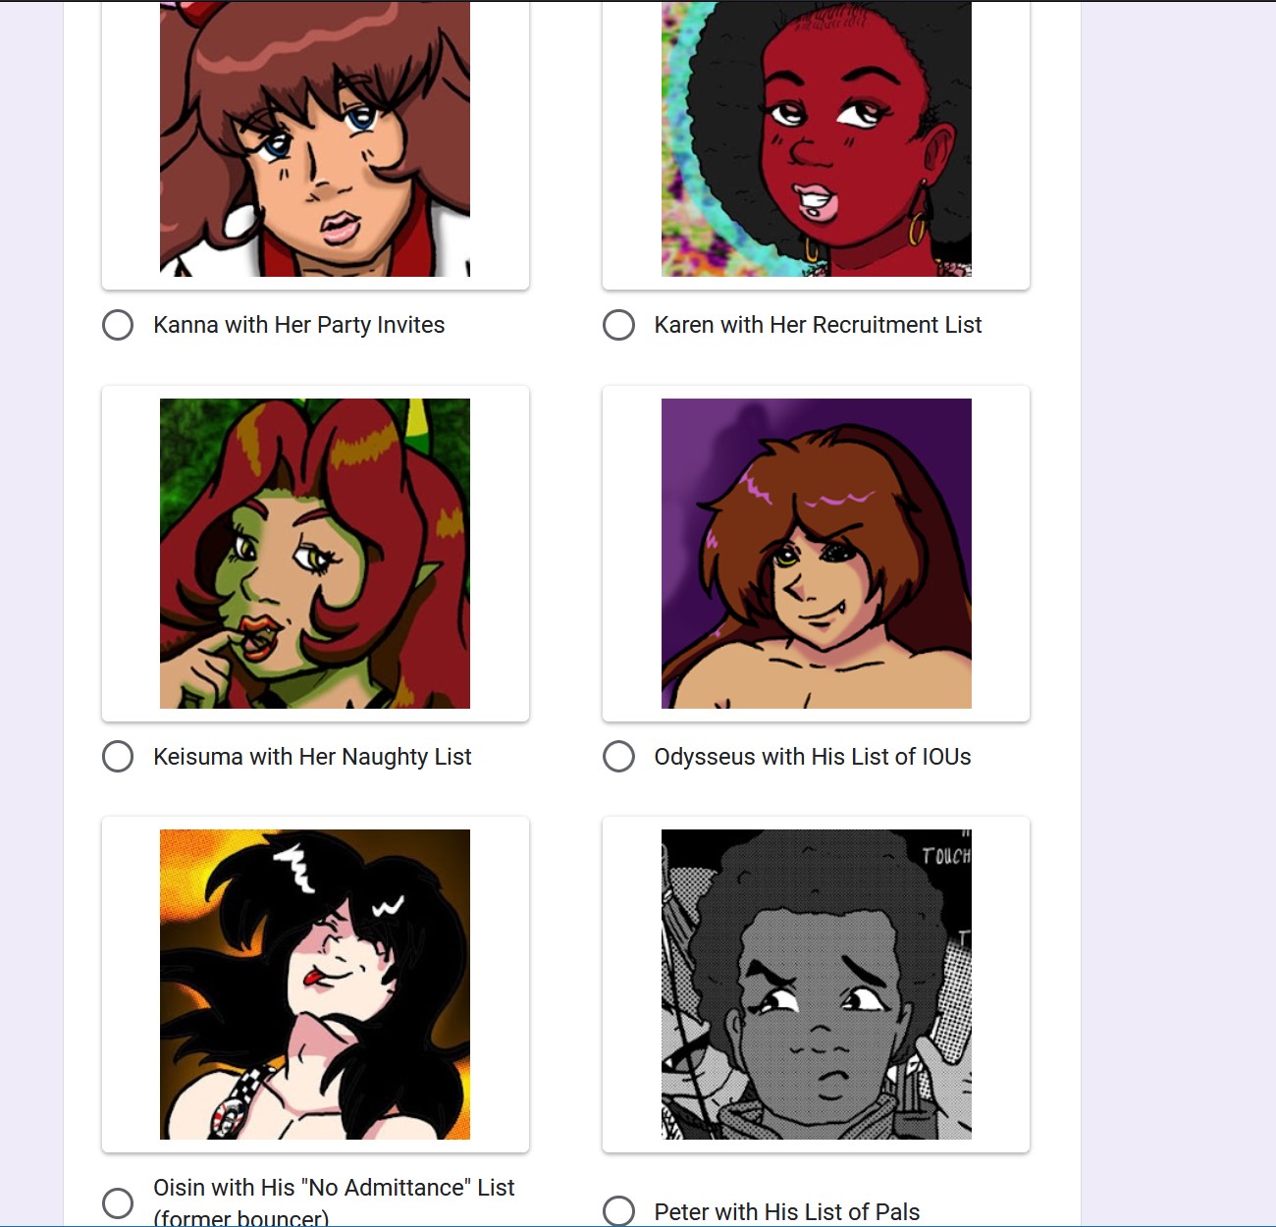The image size is (1276, 1227).
Task: Click the white card around Keisuma's image
Action: click(315, 554)
